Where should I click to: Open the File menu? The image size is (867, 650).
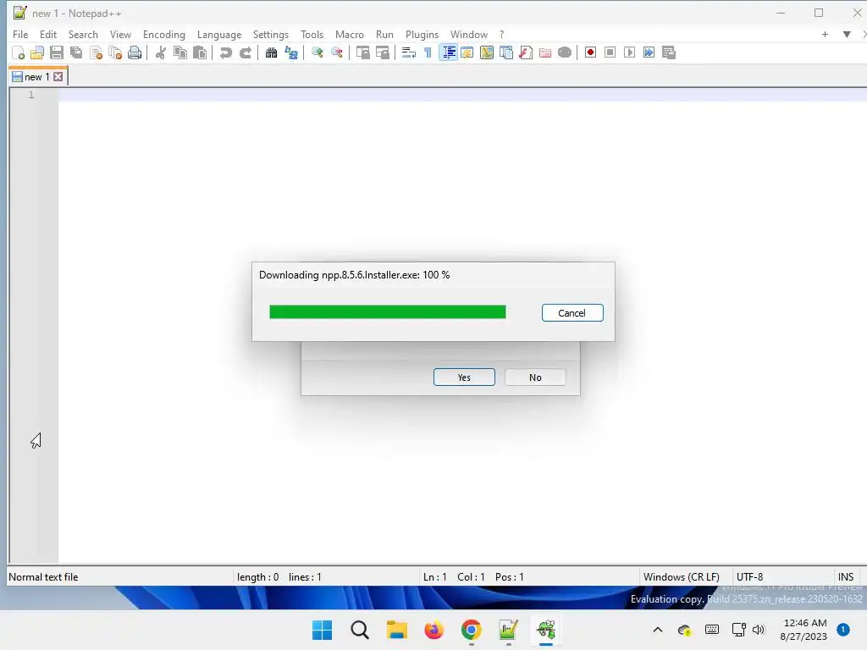pos(20,34)
